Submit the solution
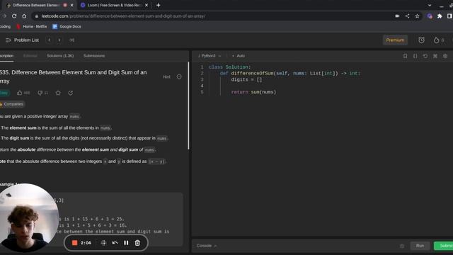453x255 pixels. point(444,246)
